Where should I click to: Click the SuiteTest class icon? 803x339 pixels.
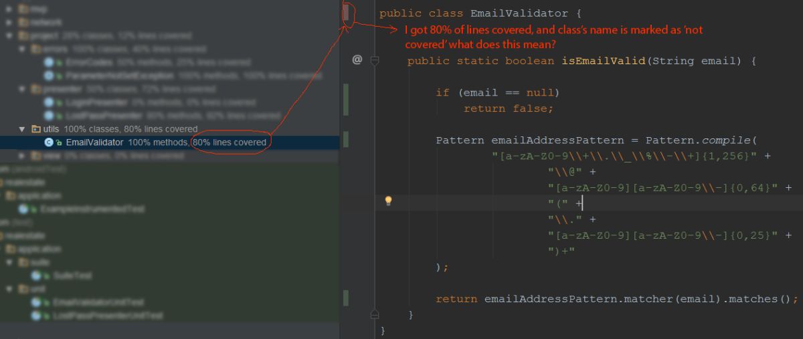click(x=35, y=275)
